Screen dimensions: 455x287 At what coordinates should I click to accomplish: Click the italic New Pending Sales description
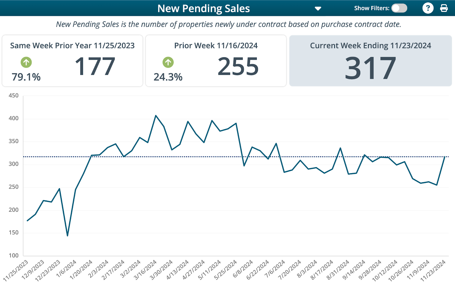[x=229, y=24]
